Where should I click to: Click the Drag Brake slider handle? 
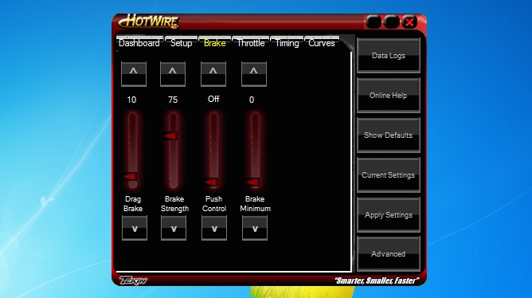click(130, 177)
